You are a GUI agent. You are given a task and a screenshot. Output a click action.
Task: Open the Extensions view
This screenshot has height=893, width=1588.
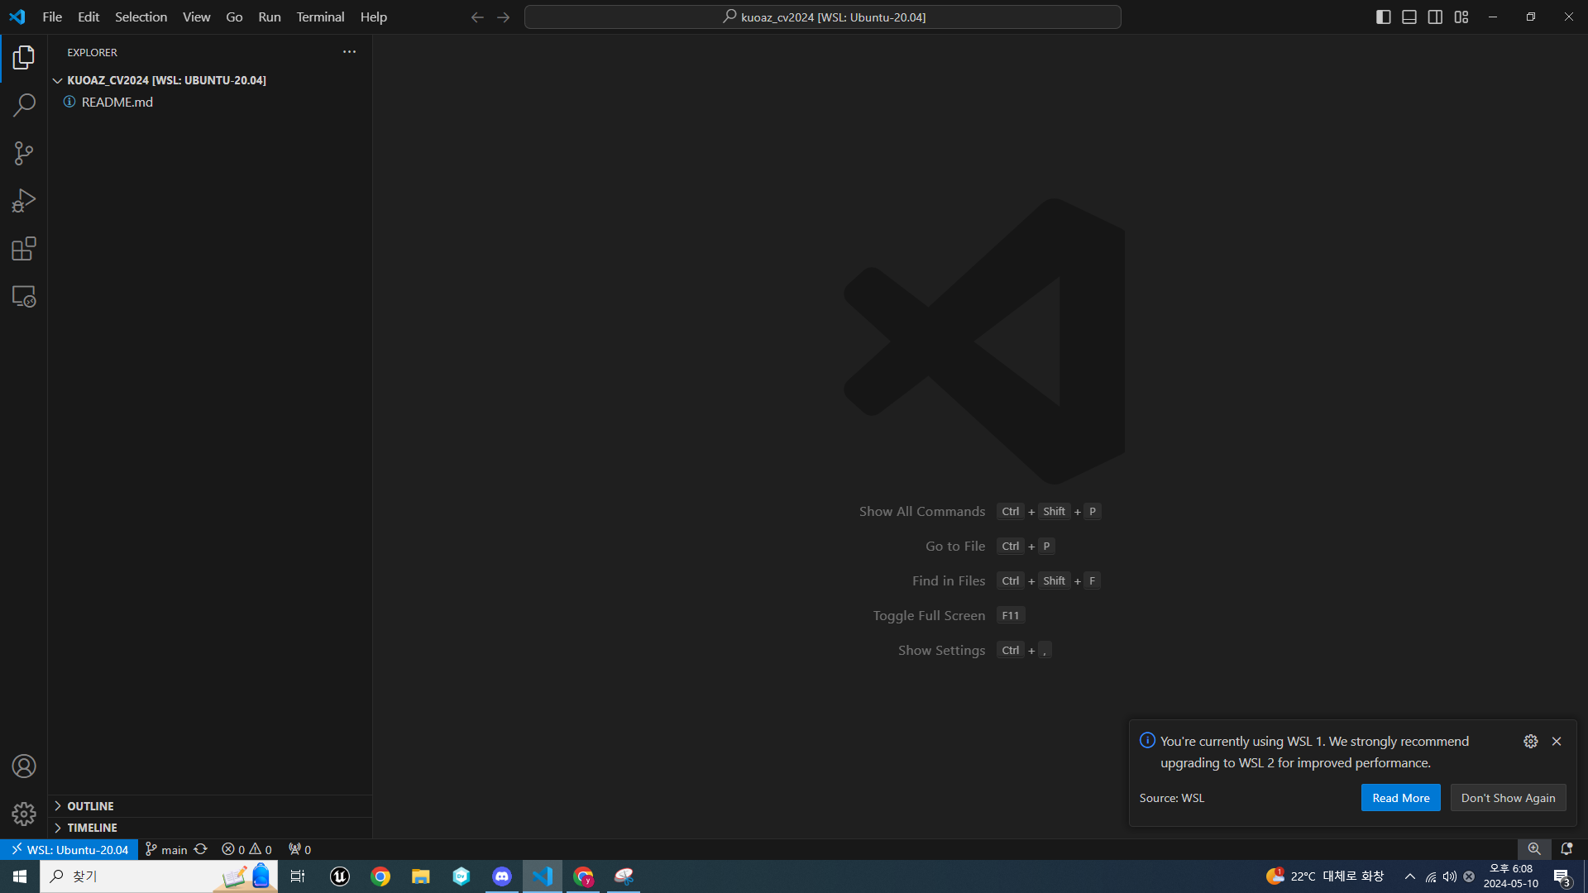pyautogui.click(x=24, y=249)
